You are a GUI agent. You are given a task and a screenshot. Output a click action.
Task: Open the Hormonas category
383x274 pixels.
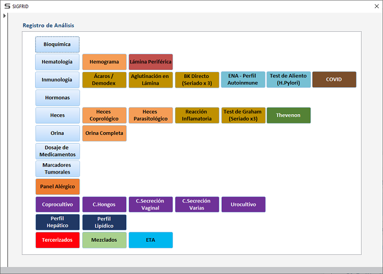pos(58,97)
